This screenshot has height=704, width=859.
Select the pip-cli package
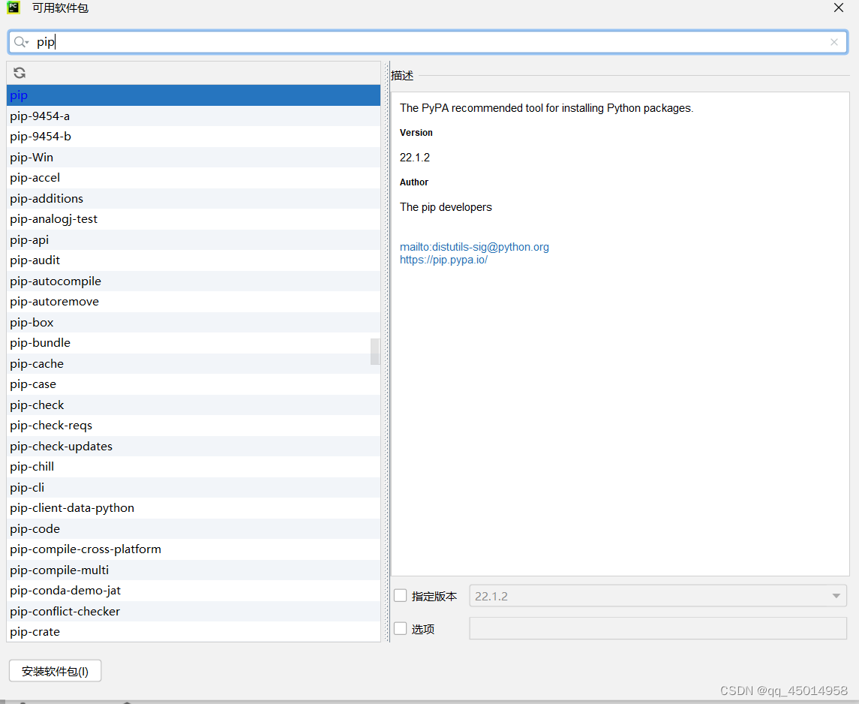194,488
